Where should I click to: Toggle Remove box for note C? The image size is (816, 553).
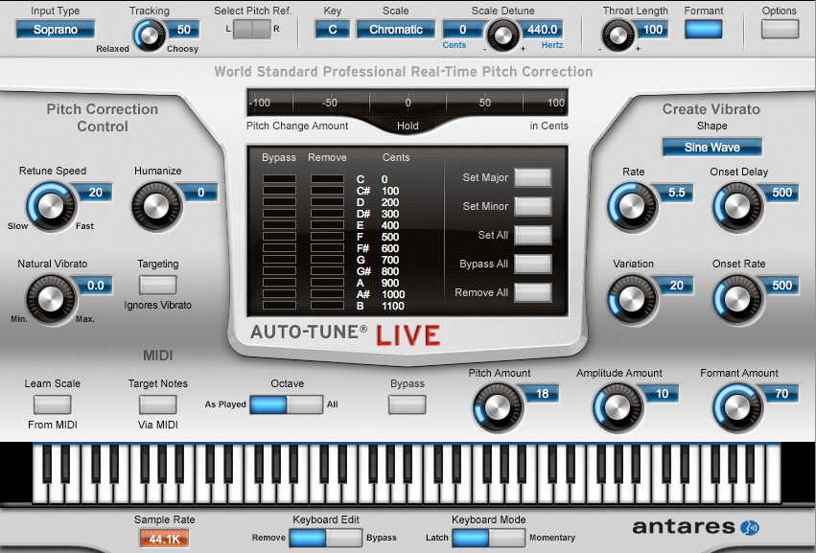[327, 179]
